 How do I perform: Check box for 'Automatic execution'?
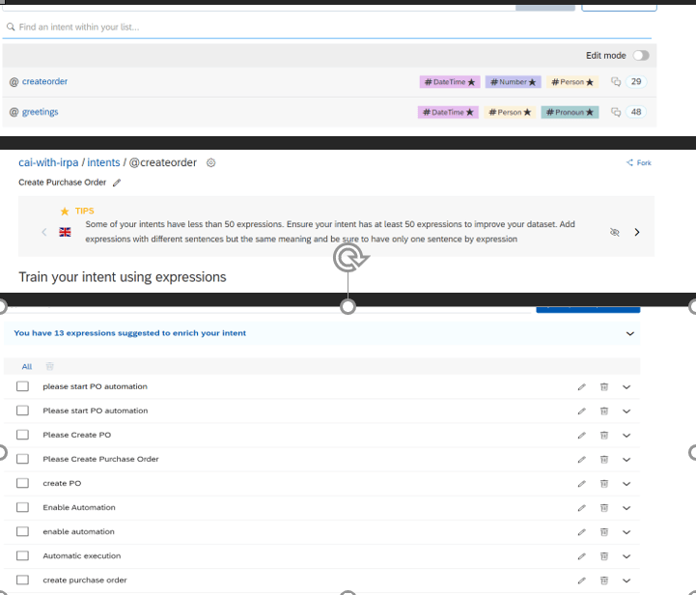pos(22,556)
